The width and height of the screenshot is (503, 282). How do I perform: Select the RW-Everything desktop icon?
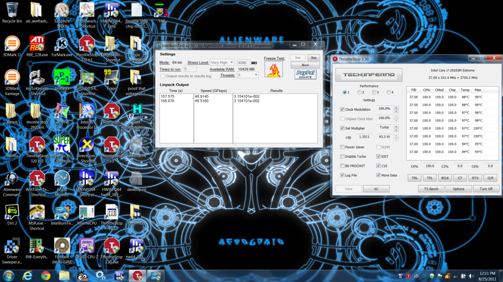[37, 248]
